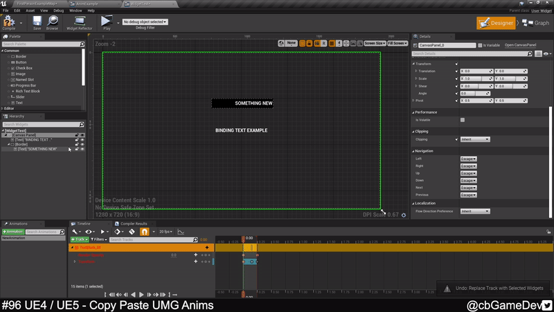The width and height of the screenshot is (554, 312).
Task: Expand the Editor palette category
Action: pyautogui.click(x=3, y=108)
